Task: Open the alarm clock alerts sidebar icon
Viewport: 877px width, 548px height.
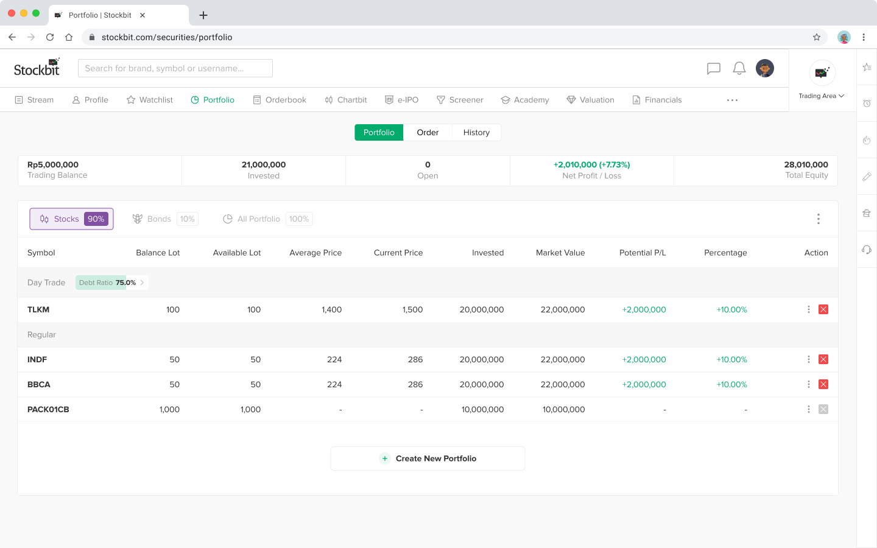Action: (x=867, y=104)
